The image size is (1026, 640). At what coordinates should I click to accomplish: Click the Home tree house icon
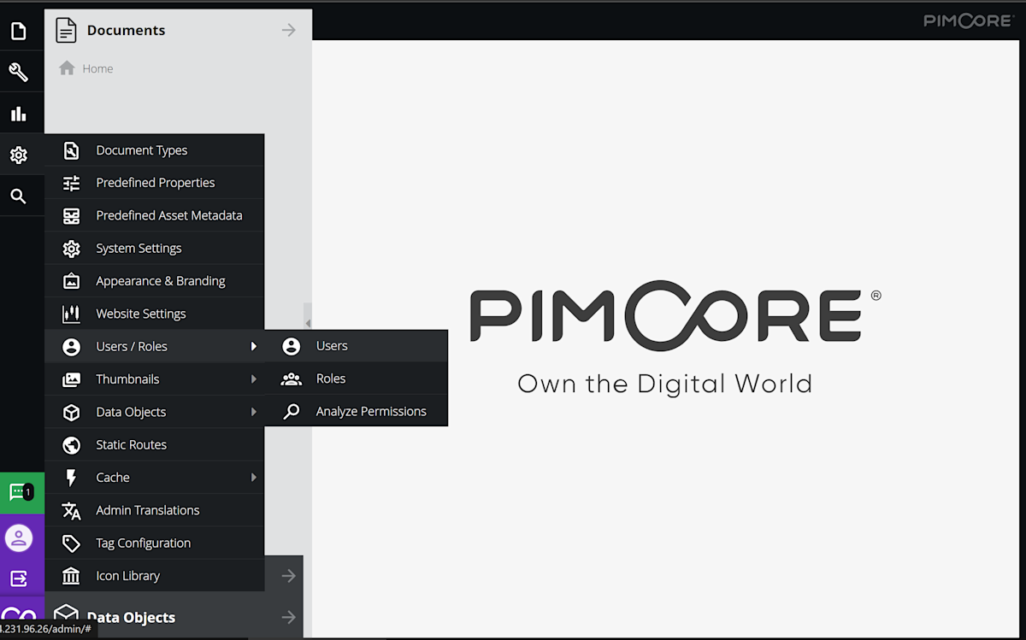67,68
